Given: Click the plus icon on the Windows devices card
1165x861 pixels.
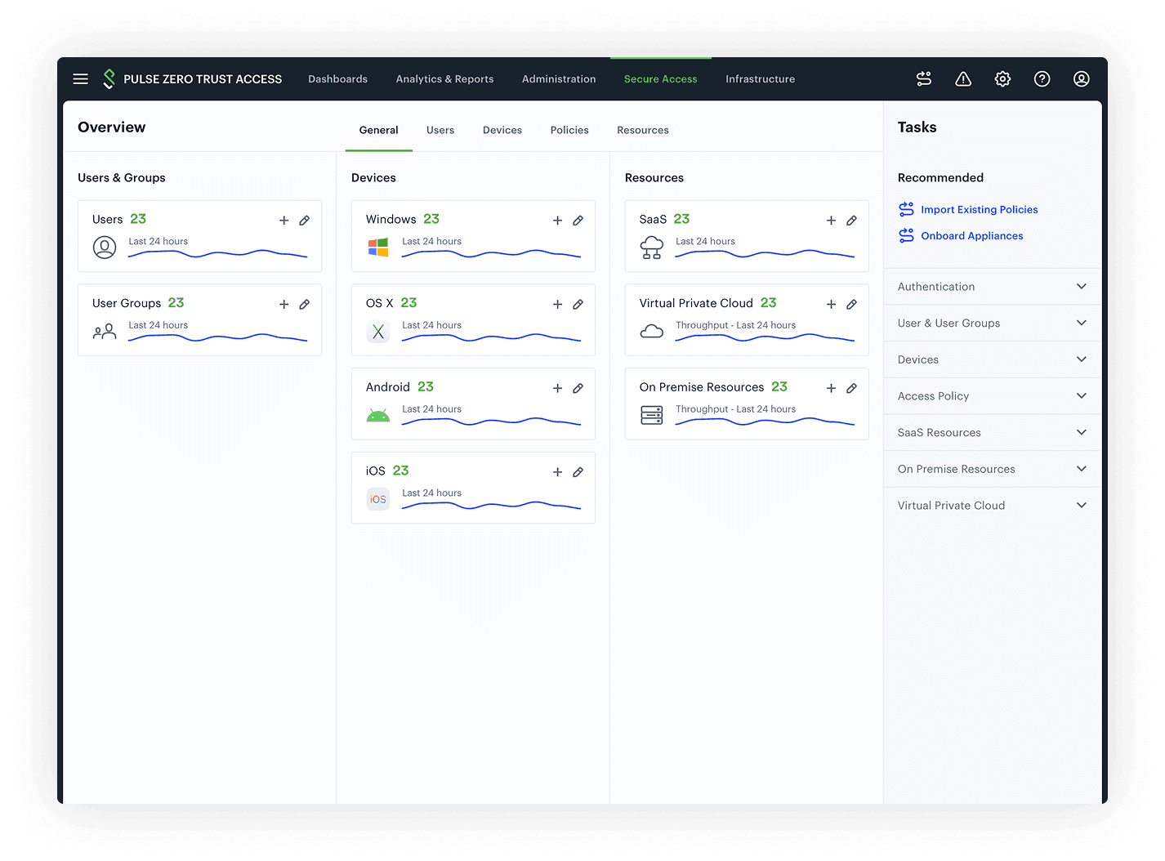Looking at the screenshot, I should coord(557,221).
